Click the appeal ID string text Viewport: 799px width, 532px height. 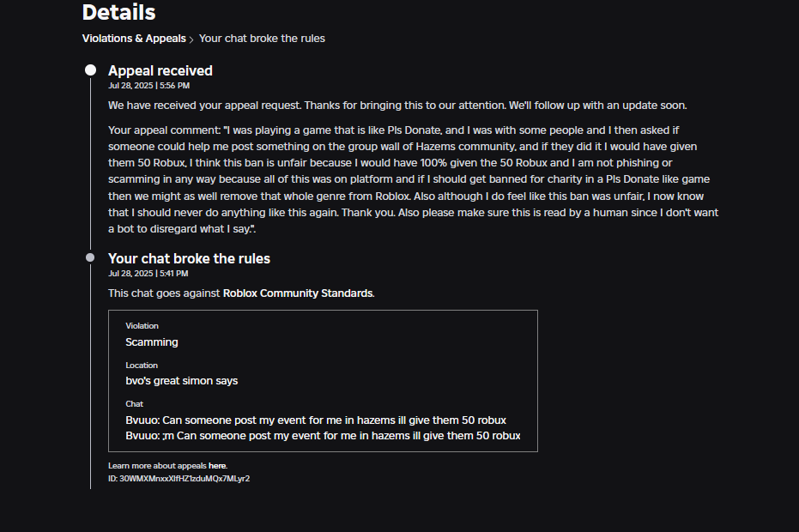pos(185,478)
